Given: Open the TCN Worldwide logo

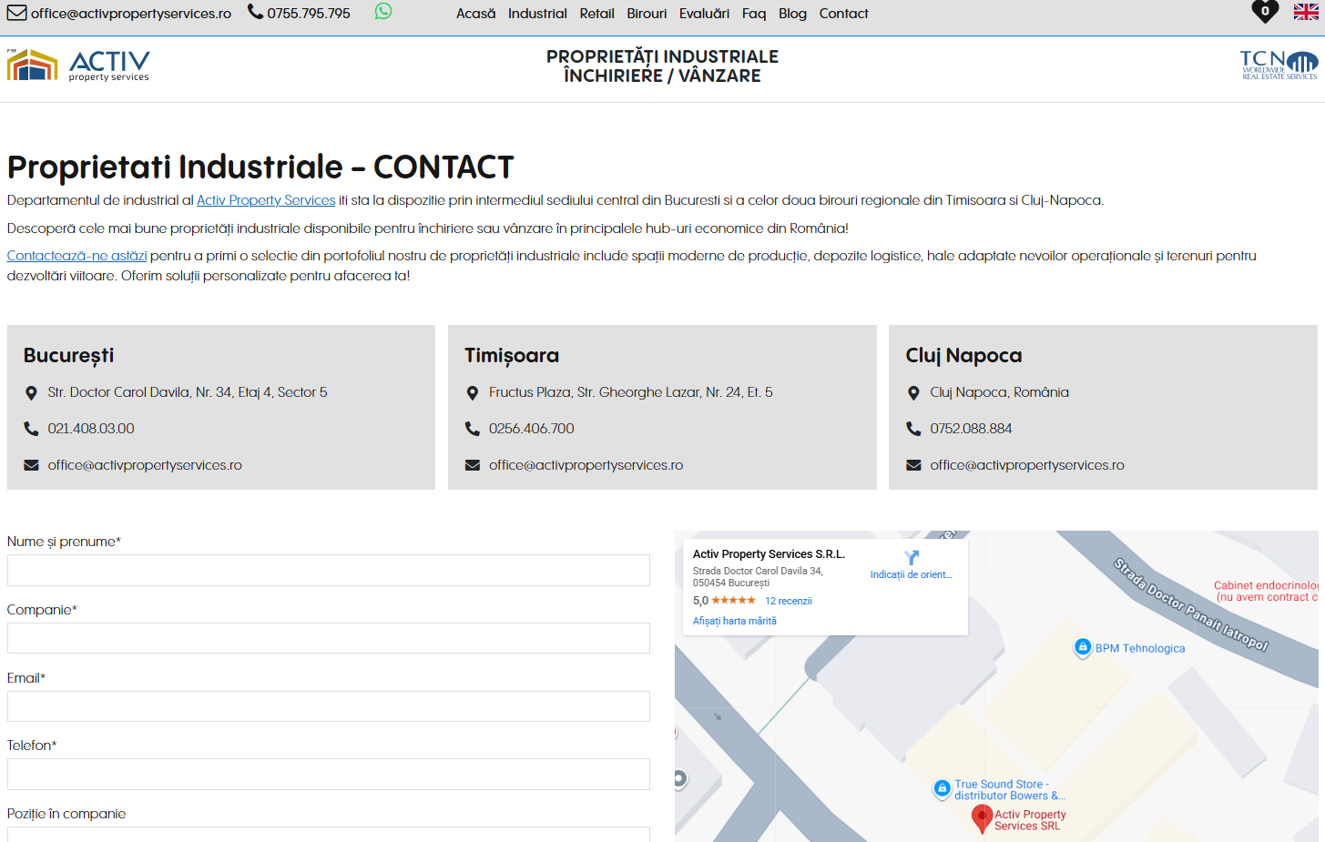Looking at the screenshot, I should tap(1279, 66).
